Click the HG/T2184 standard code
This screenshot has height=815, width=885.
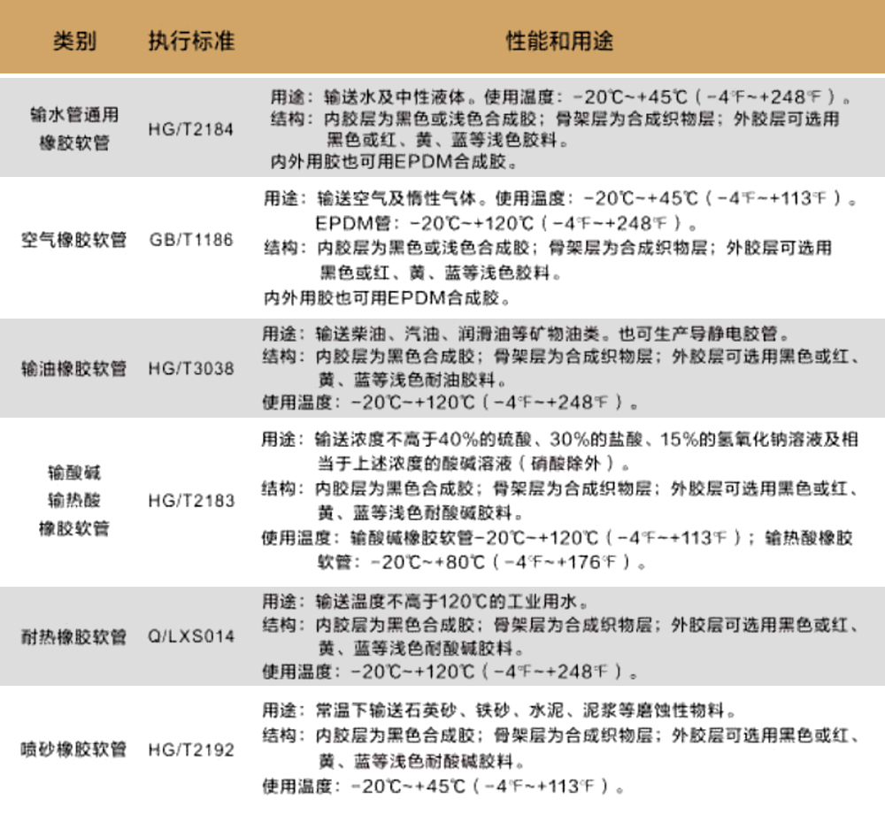coord(191,129)
